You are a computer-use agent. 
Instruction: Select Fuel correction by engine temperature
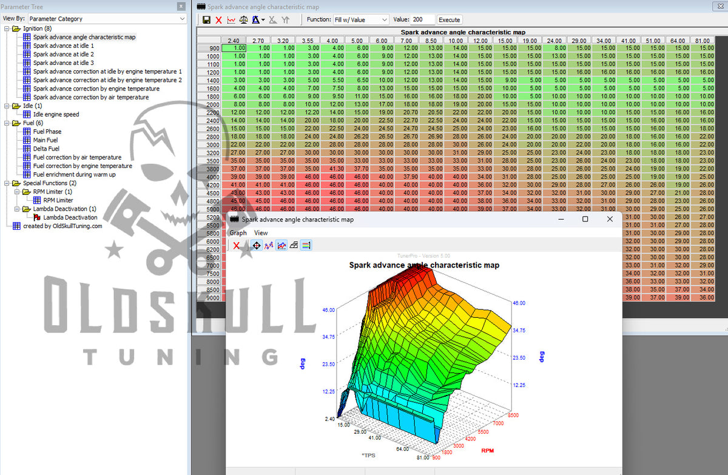coord(83,166)
